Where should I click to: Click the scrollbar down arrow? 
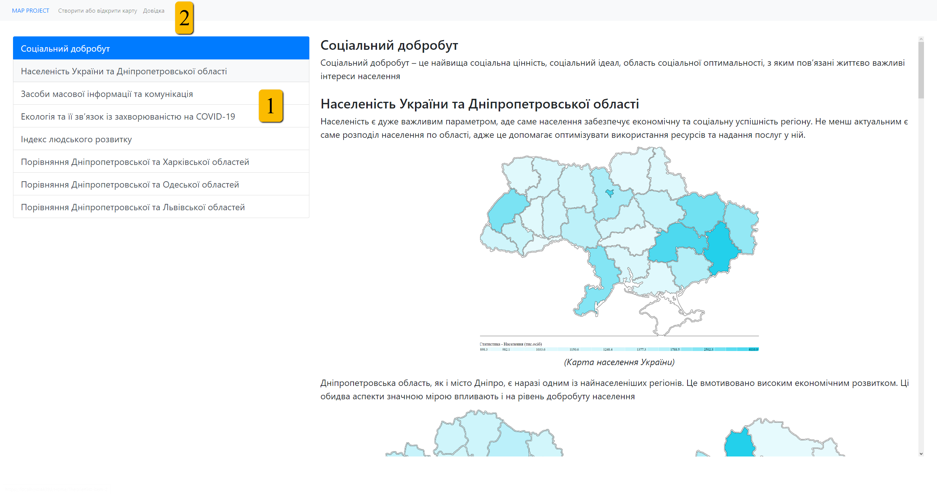pos(921,454)
